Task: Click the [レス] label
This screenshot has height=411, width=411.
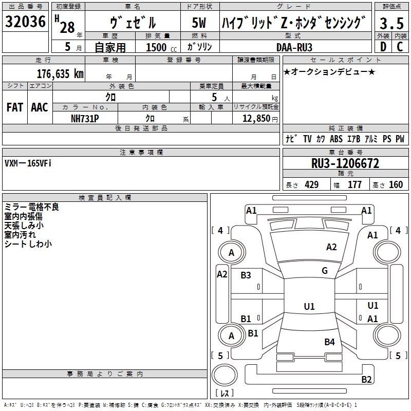Action: [x=225, y=393]
